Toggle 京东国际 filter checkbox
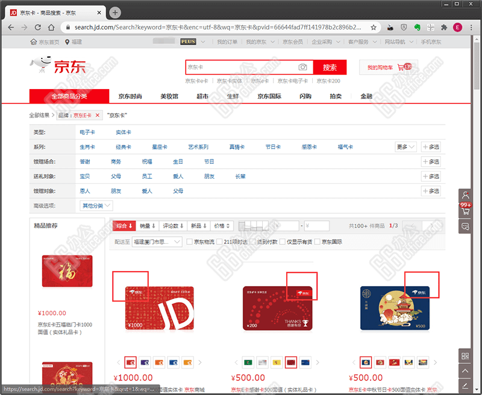 click(318, 241)
